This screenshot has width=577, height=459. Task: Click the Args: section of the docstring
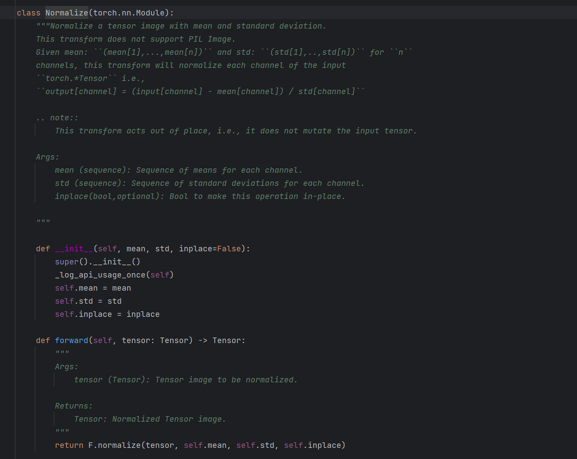point(47,156)
